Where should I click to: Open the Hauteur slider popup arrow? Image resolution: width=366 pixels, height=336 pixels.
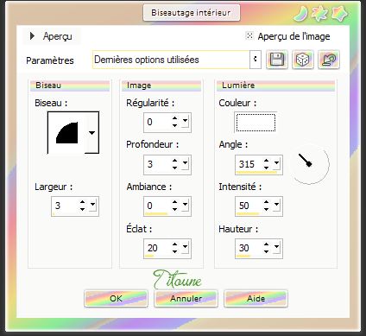(x=276, y=247)
